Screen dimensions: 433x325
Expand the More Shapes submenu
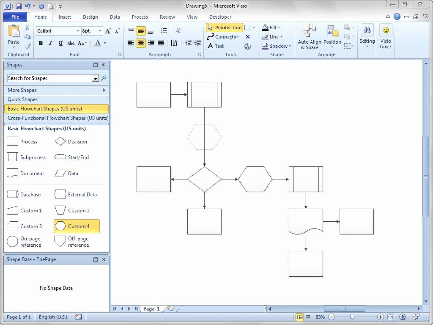click(104, 90)
